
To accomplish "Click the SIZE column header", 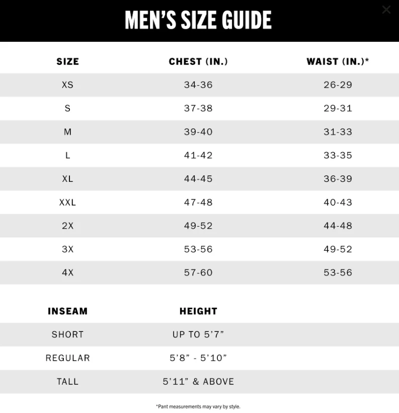I will tap(67, 61).
